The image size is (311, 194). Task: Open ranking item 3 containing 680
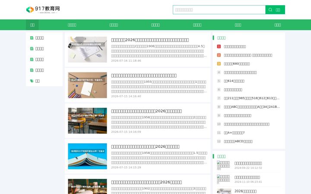[x=237, y=64]
